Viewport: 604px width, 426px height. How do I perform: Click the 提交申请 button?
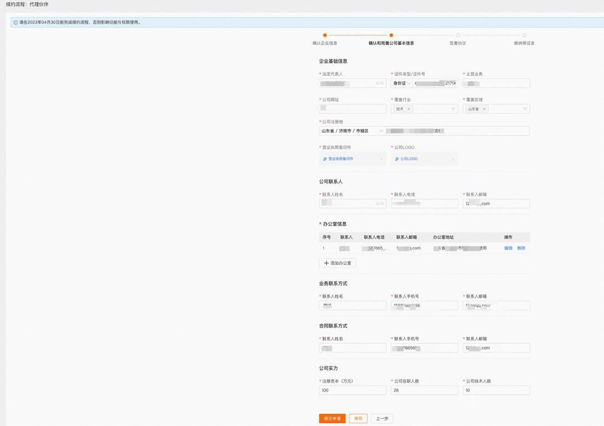332,418
